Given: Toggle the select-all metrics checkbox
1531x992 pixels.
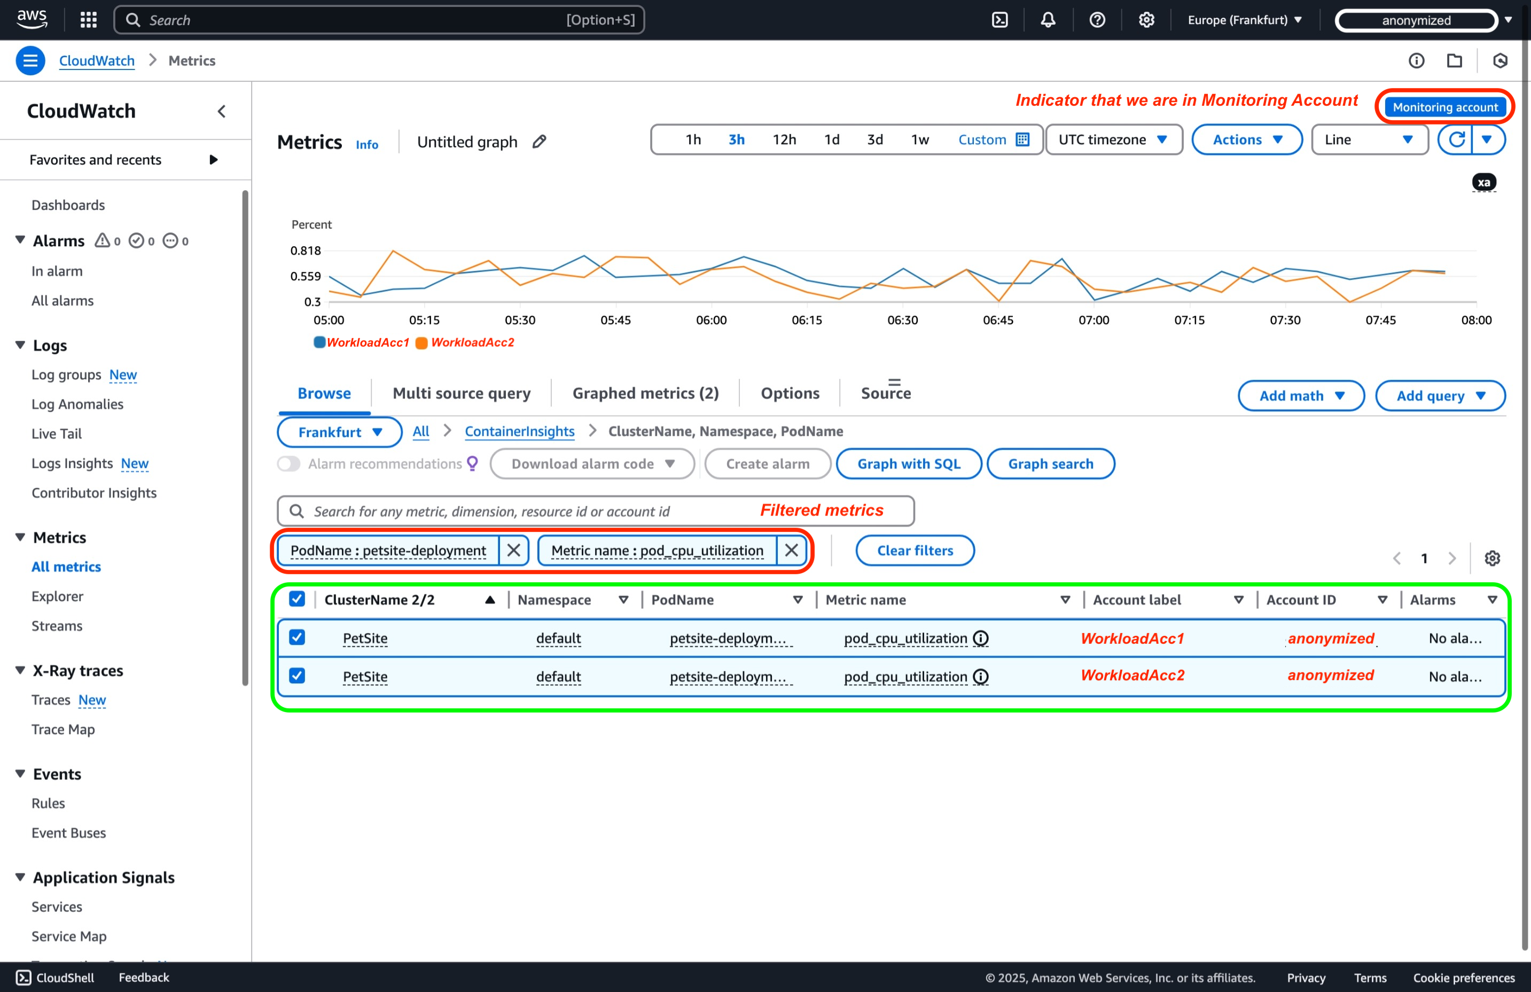Looking at the screenshot, I should click(x=296, y=599).
